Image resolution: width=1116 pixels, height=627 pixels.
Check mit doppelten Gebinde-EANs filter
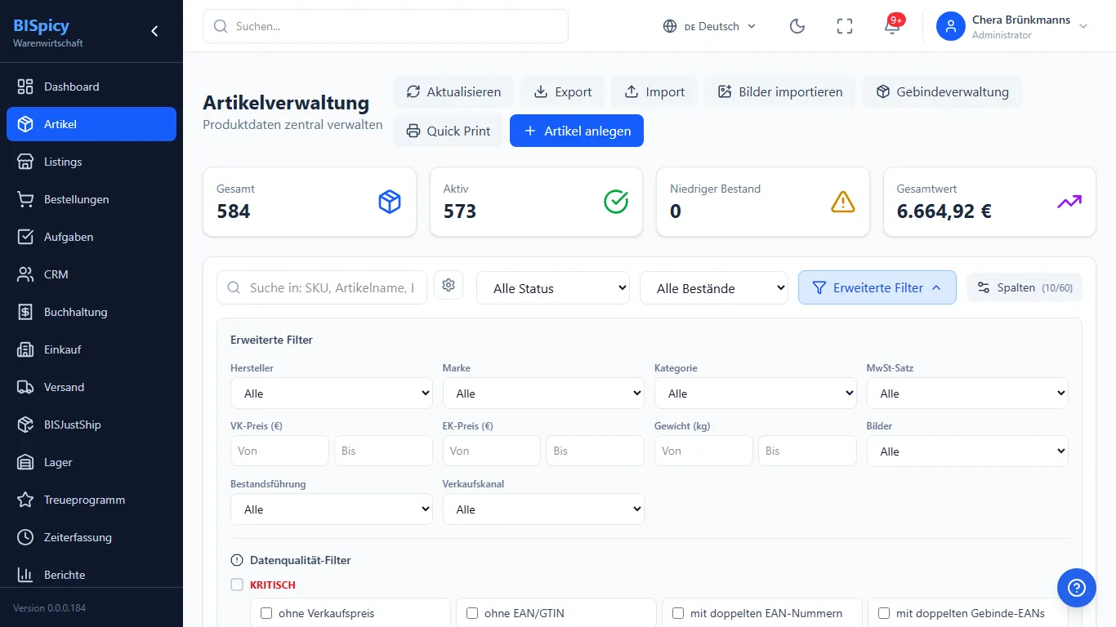point(883,613)
